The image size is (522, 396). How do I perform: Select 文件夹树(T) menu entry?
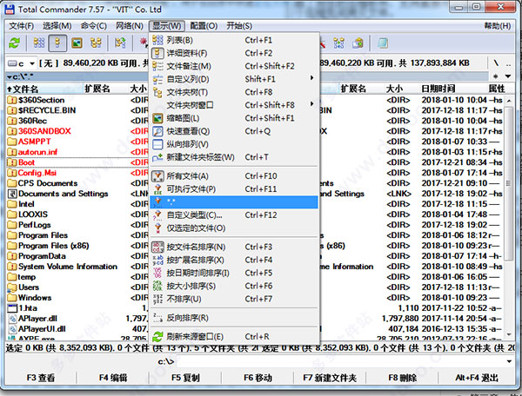coord(234,92)
